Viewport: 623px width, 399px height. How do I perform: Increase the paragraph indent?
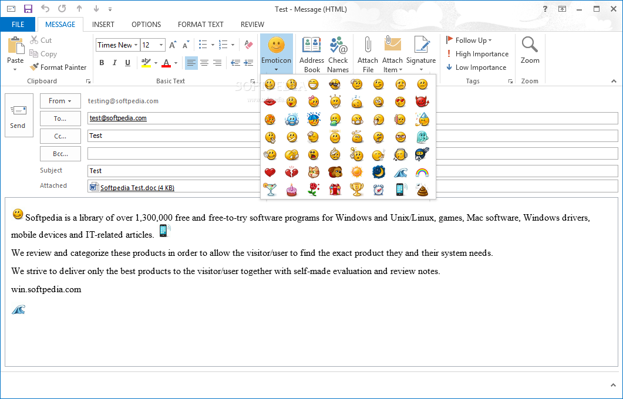pyautogui.click(x=248, y=63)
